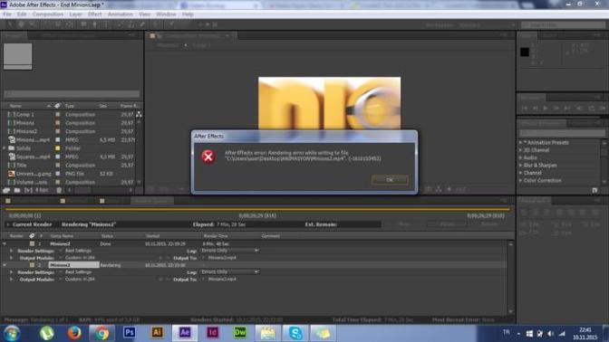The image size is (609, 342).
Task: Open the Effect menu
Action: 94,14
